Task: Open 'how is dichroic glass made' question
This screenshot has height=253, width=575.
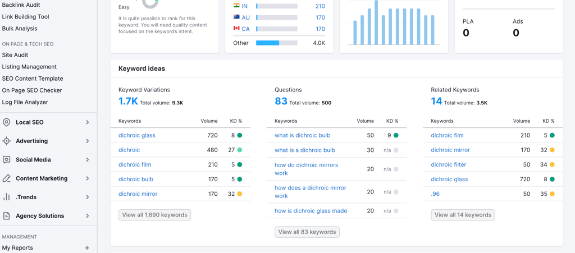Action: [x=311, y=211]
